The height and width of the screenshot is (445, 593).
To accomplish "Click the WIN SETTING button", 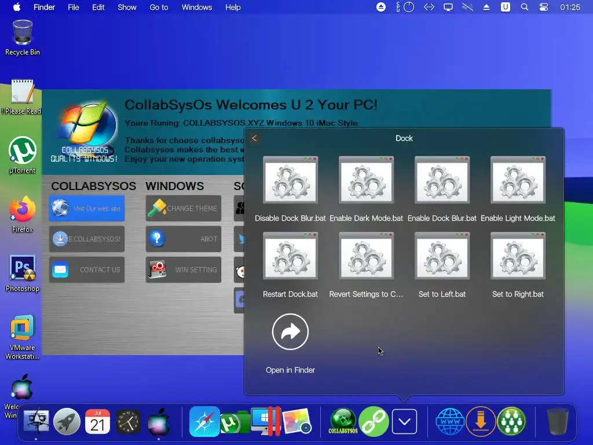I will [184, 269].
